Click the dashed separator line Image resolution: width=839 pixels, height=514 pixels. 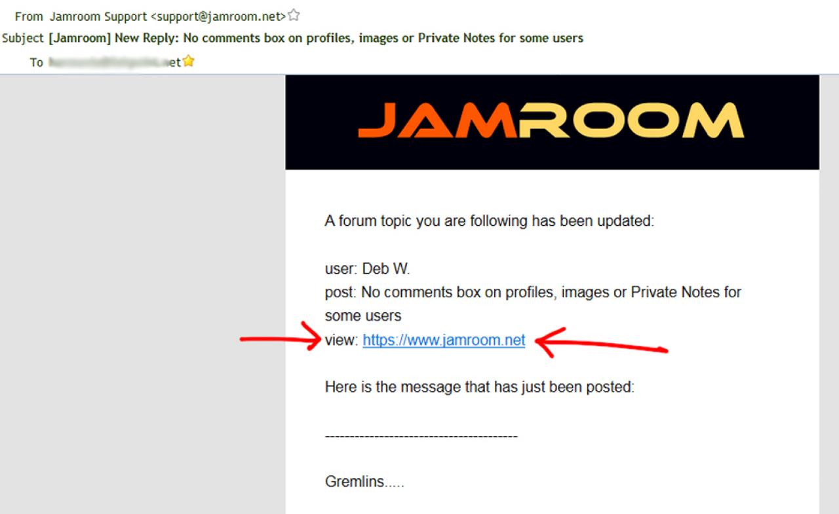(x=421, y=436)
